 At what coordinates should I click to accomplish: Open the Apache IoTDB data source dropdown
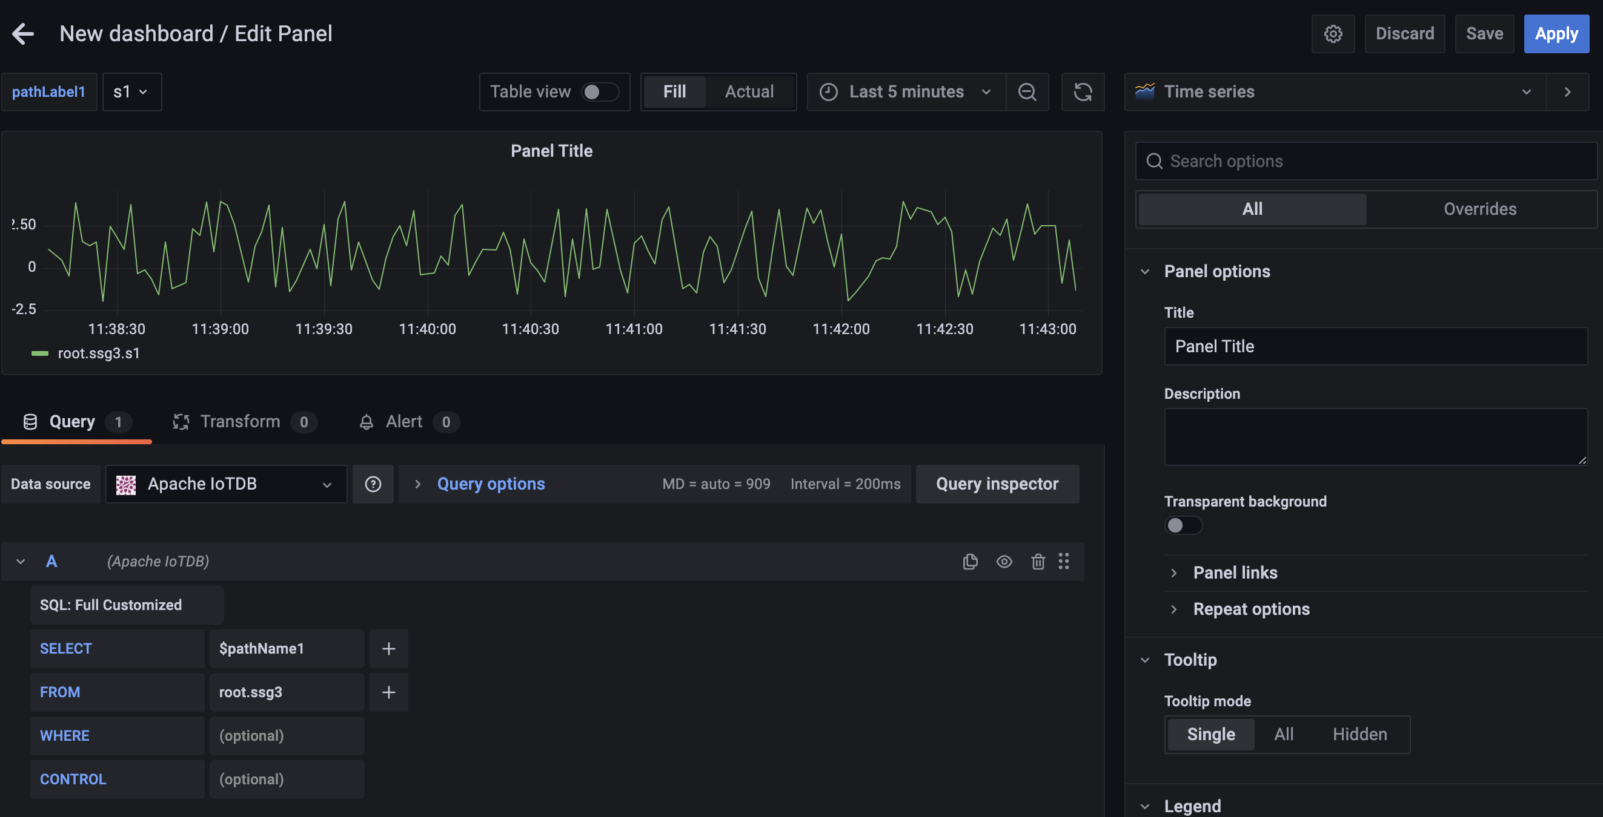226,484
